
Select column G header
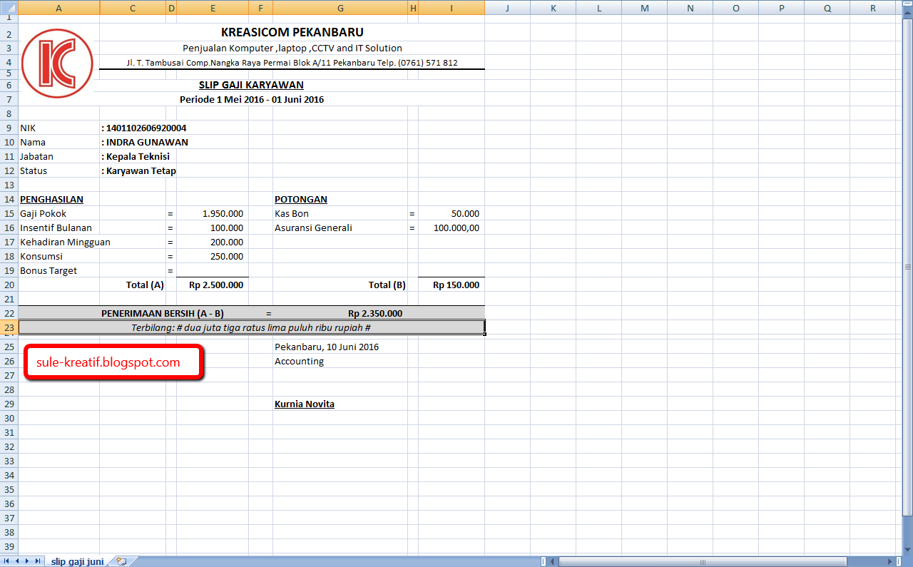click(x=340, y=8)
